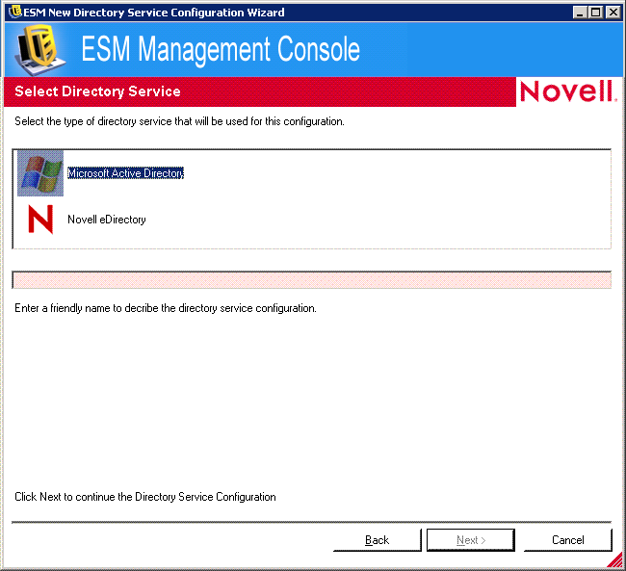Maximize the wizard window
626x571 pixels.
595,13
